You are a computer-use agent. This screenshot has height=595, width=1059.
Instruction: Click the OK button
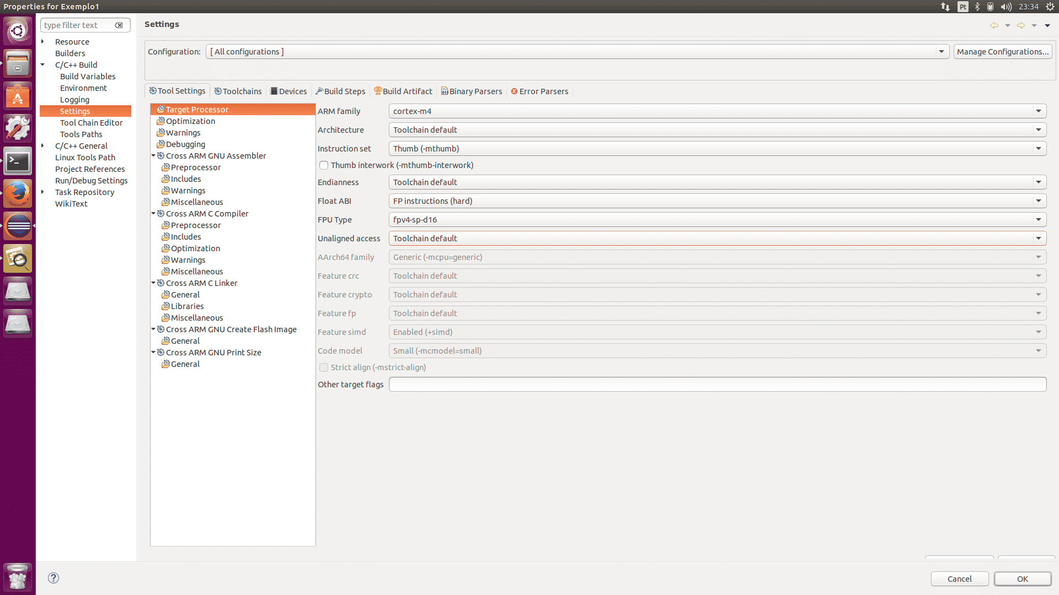[x=1022, y=579]
